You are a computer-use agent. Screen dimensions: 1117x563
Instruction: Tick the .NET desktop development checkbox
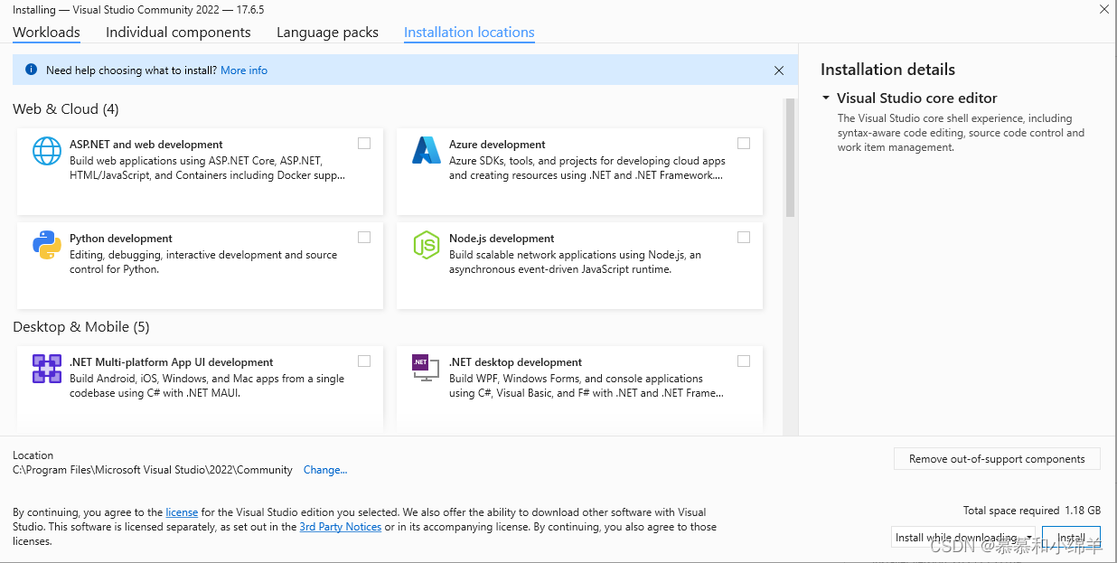pos(744,361)
